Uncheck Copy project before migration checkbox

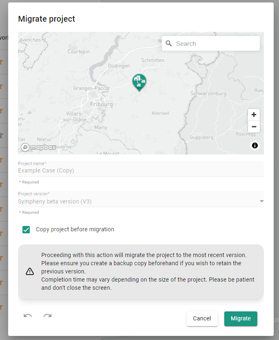26,230
